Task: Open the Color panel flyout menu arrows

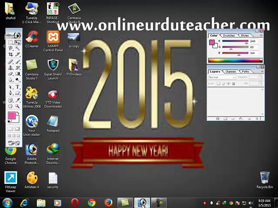Action: click(x=261, y=35)
